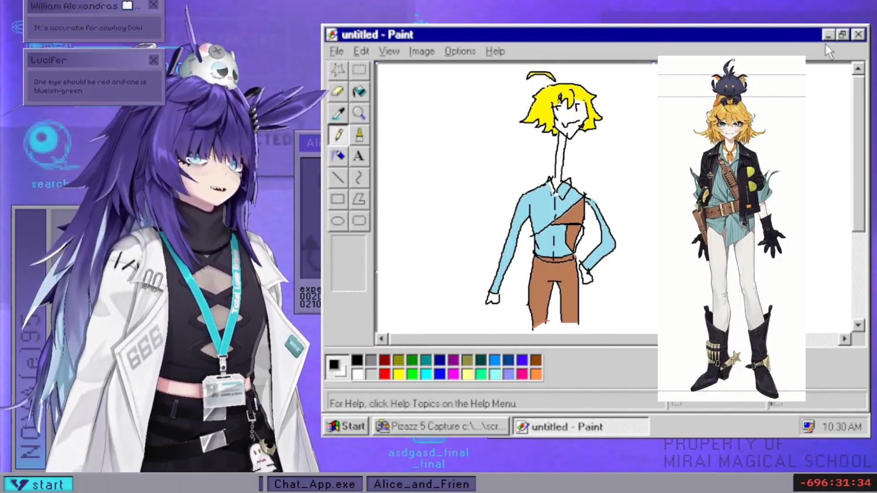The image size is (877, 493).
Task: Select the Text tool (A icon)
Action: (x=359, y=156)
